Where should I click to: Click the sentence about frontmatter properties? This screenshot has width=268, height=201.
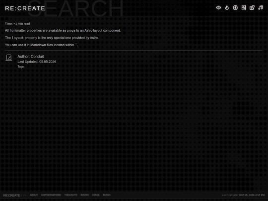click(x=63, y=31)
